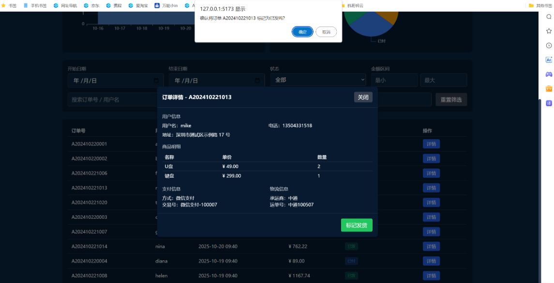Image resolution: width=554 pixels, height=283 pixels.
Task: Open the end date calendar picker icon
Action: (x=257, y=81)
